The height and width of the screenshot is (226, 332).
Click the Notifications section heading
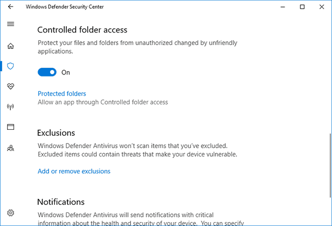[61, 202]
